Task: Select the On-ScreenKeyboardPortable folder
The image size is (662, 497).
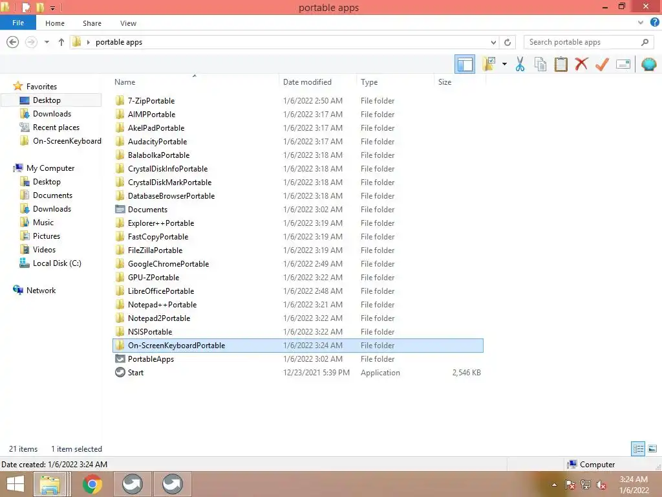Action: 298,346
